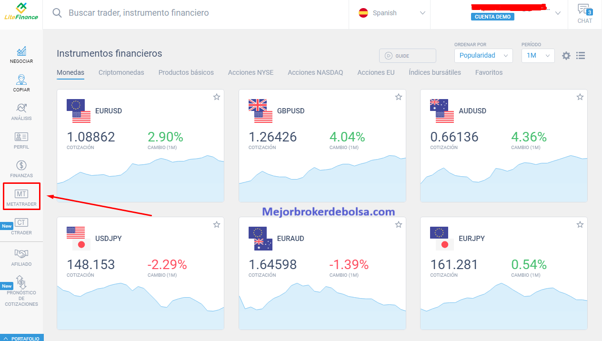Click the EURUSD flag pair icon
Screen dimensions: 602x341
click(x=78, y=111)
